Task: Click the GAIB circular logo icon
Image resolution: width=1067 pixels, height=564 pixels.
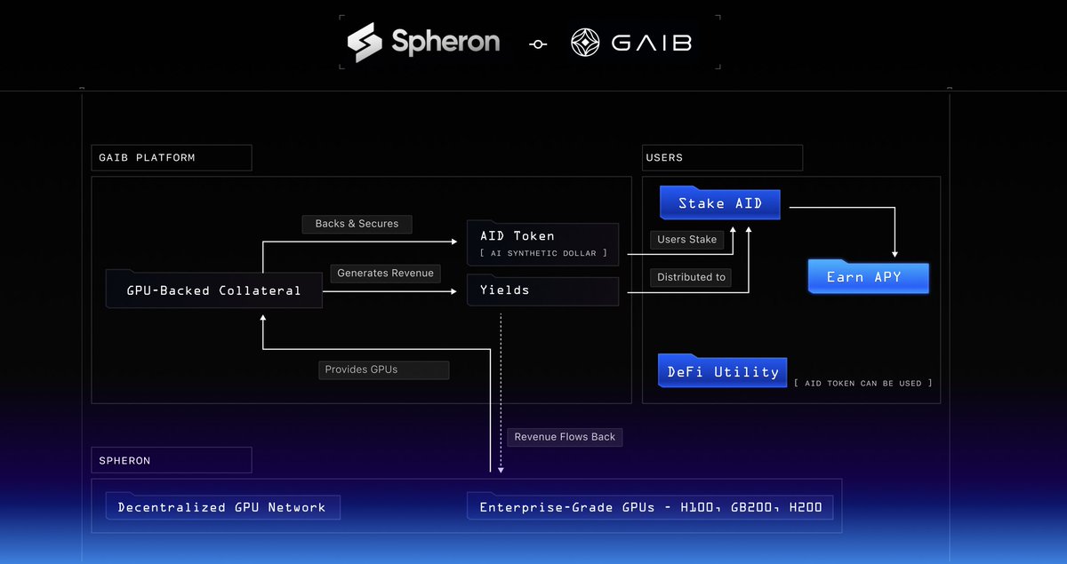Action: (587, 43)
